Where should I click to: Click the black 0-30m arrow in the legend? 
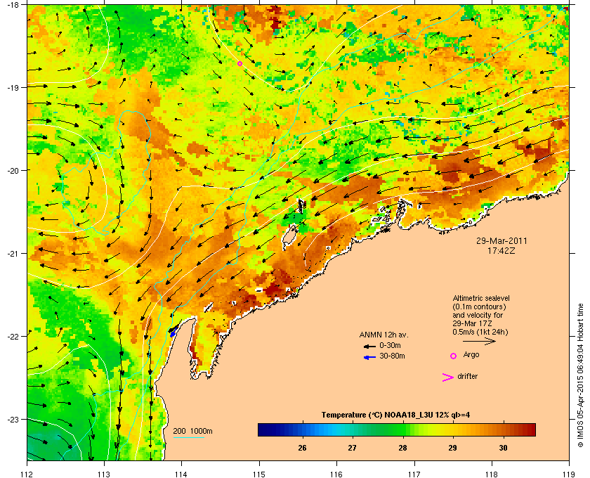[369, 346]
